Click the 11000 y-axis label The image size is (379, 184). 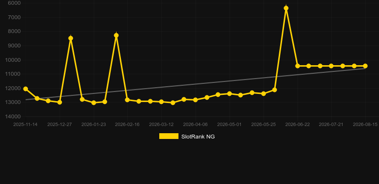(x=13, y=74)
